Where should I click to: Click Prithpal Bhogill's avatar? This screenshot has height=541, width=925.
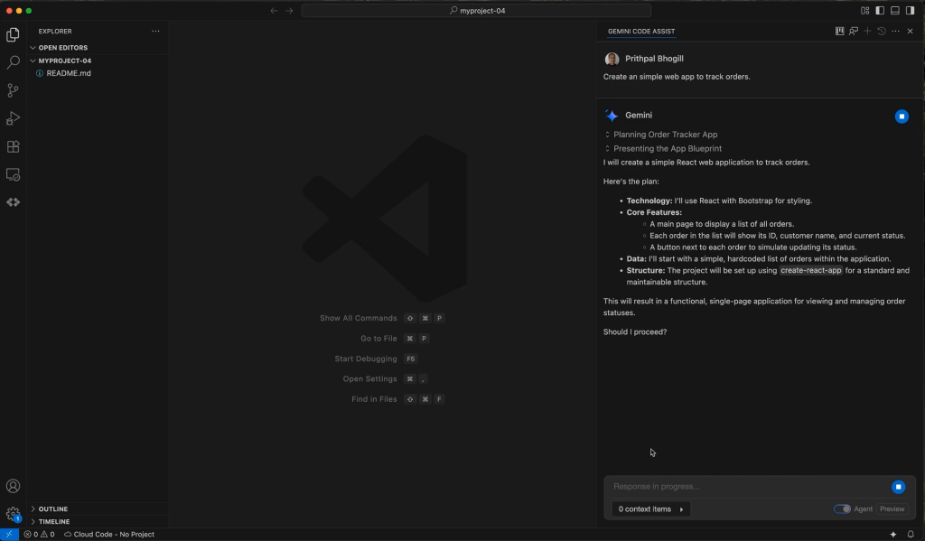pos(612,59)
